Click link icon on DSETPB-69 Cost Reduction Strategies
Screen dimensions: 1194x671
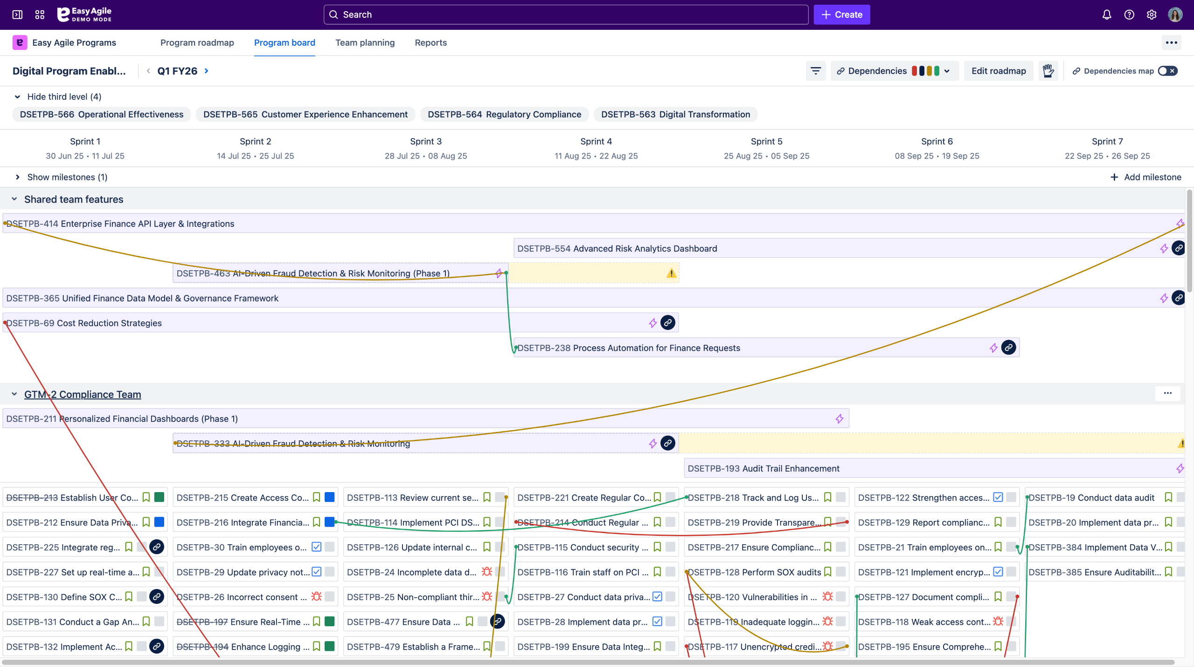[668, 322]
